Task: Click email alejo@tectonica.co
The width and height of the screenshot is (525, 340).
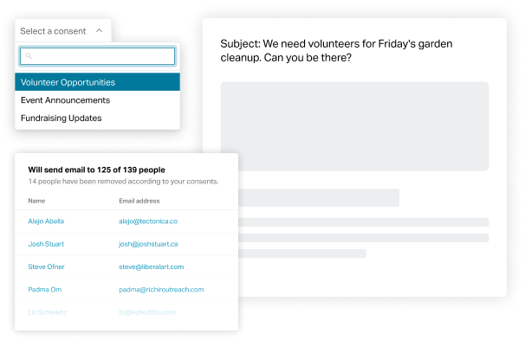Action: [148, 221]
